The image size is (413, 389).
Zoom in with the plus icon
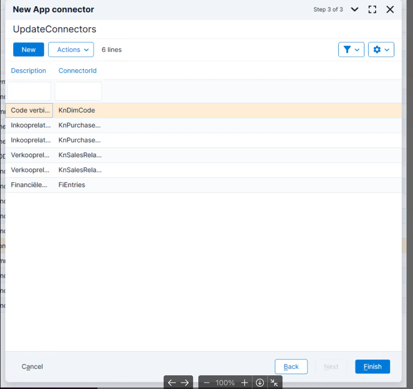tap(245, 383)
